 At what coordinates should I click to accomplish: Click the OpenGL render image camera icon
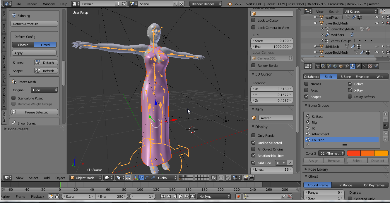(246, 178)
